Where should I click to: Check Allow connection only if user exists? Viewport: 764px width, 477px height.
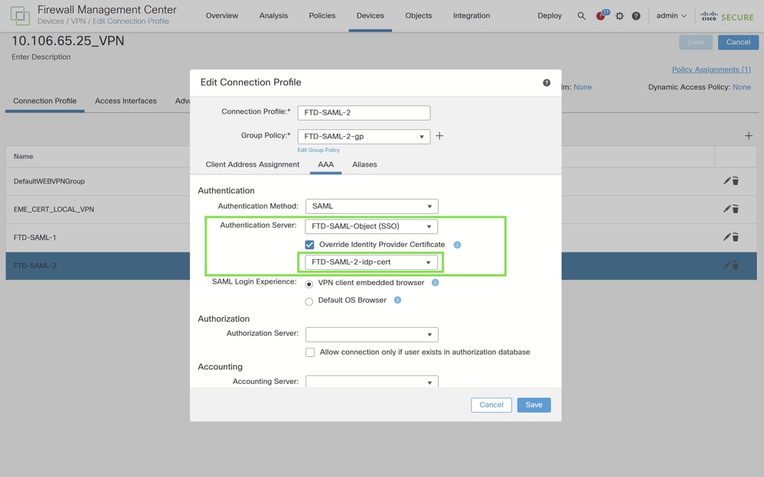click(x=310, y=352)
